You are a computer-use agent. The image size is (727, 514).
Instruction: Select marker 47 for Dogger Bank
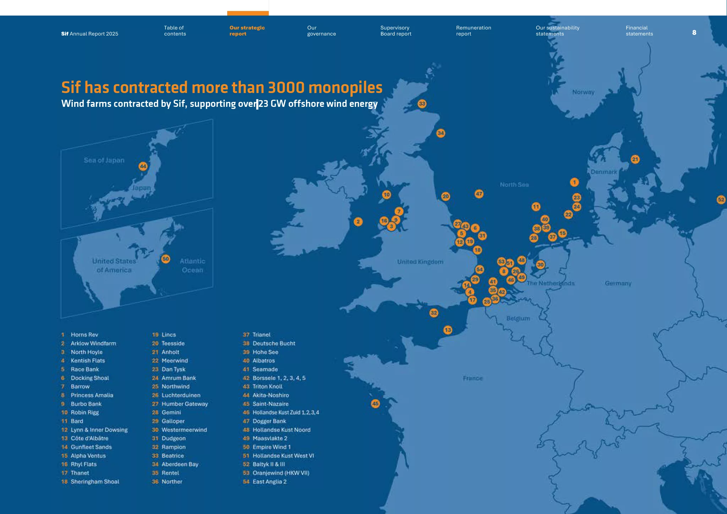click(x=479, y=194)
